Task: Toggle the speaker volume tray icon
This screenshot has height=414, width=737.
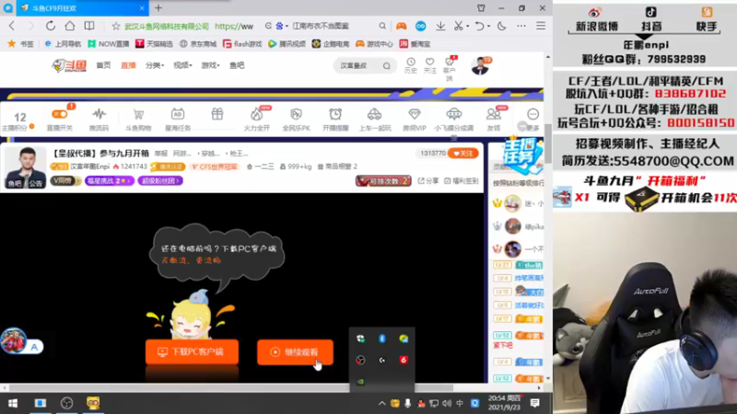Action: click(x=447, y=403)
